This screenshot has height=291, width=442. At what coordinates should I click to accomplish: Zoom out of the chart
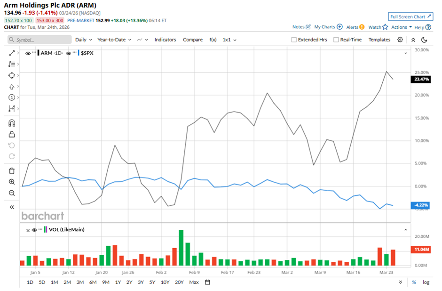[x=12, y=193]
